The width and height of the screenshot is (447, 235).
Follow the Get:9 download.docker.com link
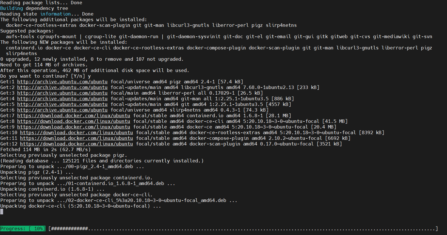click(73, 127)
